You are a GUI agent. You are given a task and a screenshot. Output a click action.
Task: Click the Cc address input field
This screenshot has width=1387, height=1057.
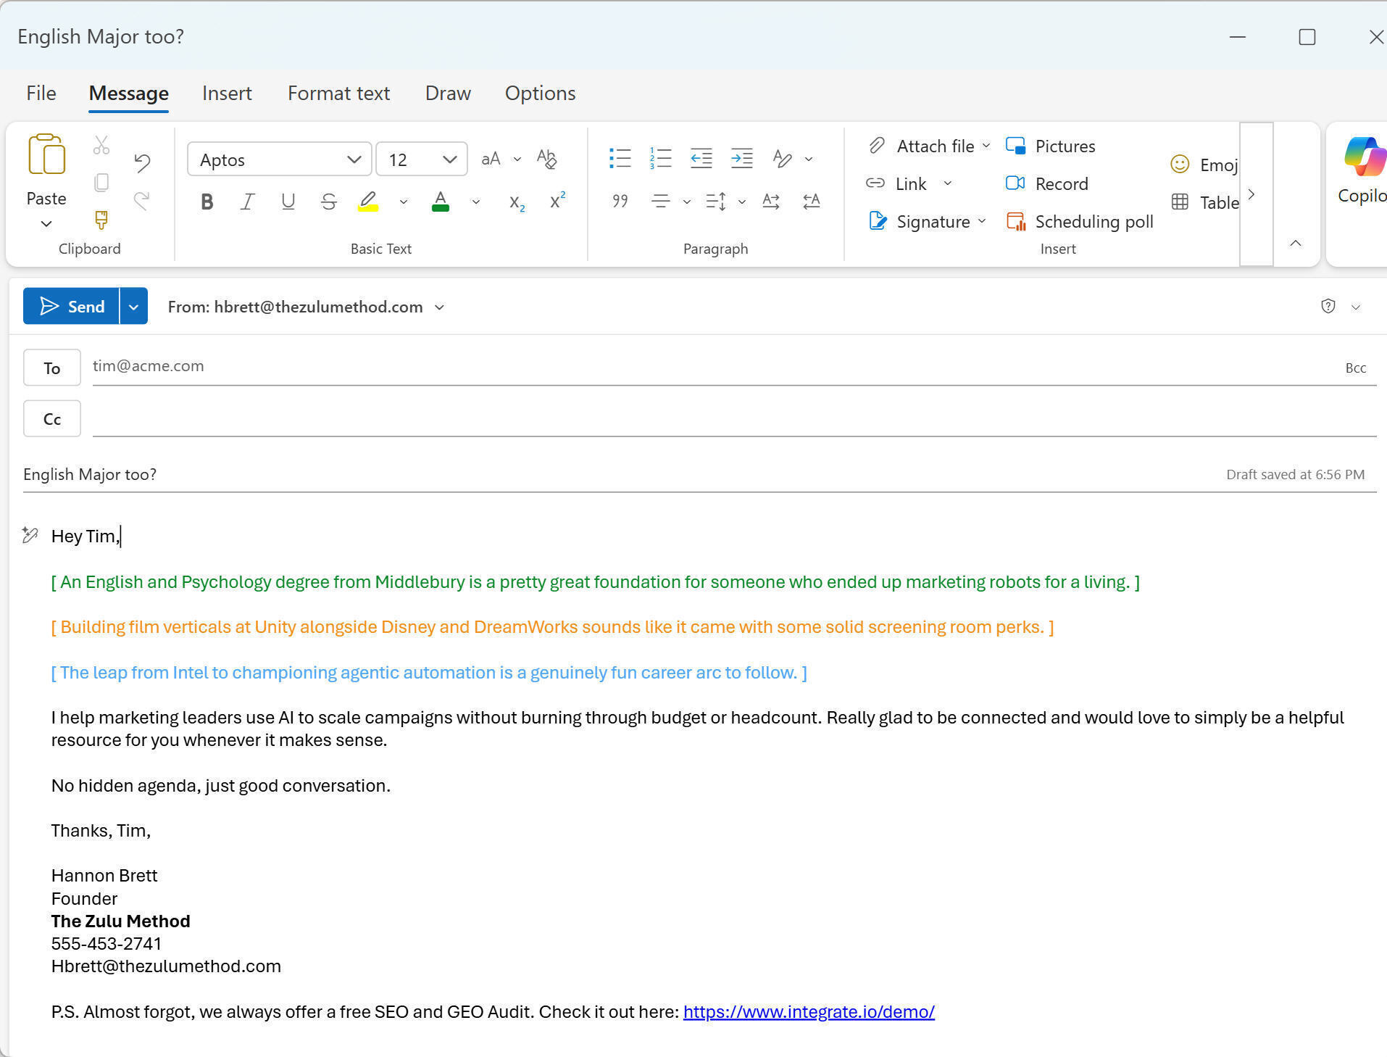pos(734,418)
